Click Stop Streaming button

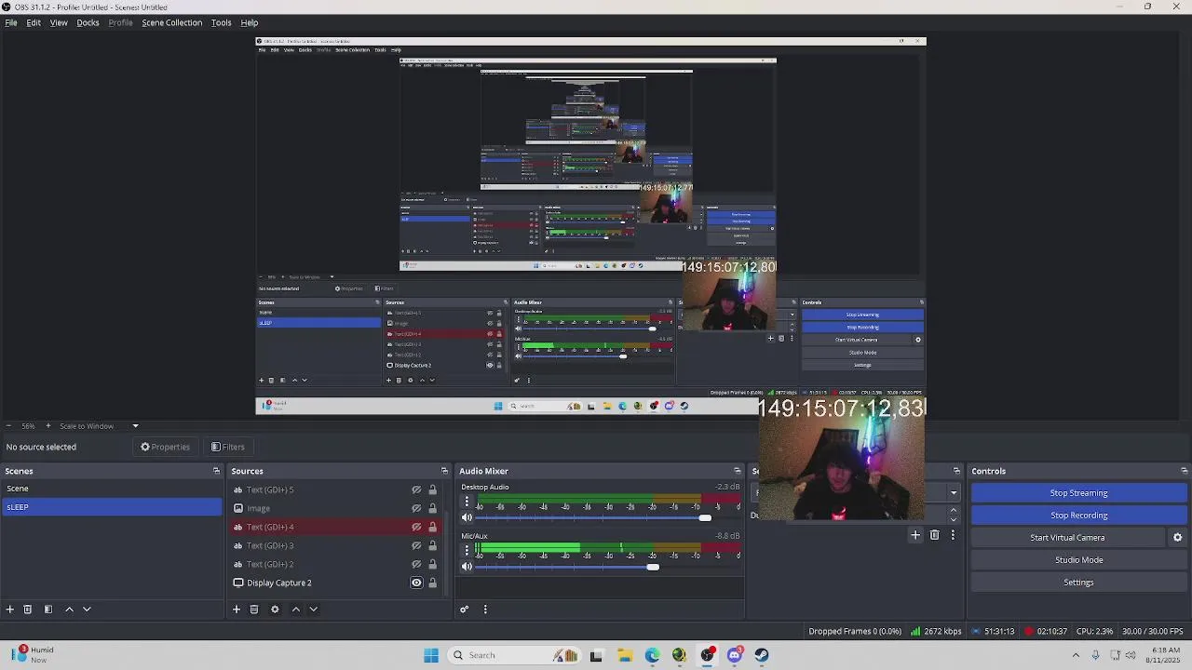pos(1078,493)
